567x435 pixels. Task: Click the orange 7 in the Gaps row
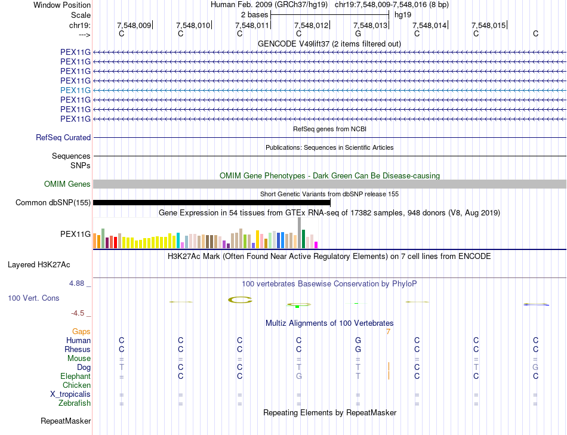click(x=388, y=332)
